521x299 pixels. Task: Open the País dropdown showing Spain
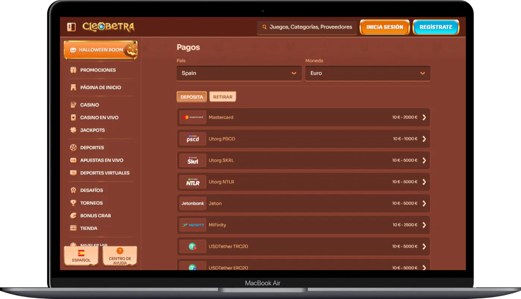tap(239, 73)
